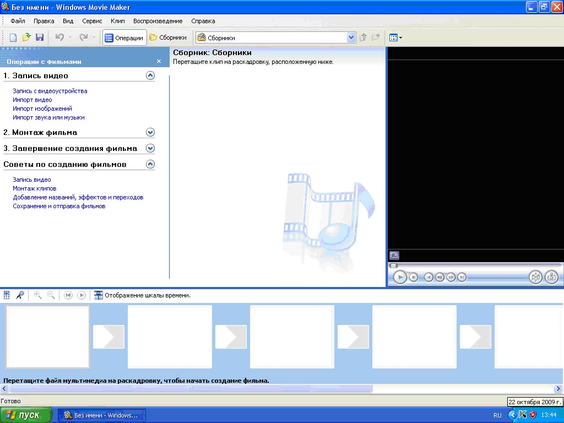Redo action arrow icon
564x423 pixels.
pos(84,37)
